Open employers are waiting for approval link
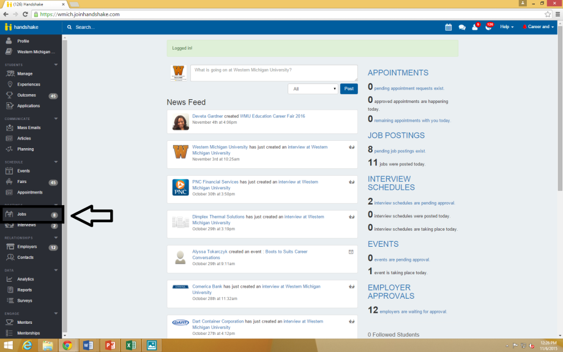 point(413,312)
